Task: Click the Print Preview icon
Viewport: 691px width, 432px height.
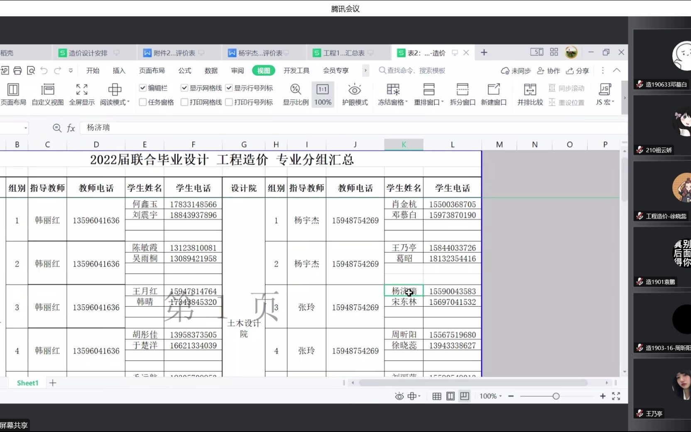Action: [31, 71]
